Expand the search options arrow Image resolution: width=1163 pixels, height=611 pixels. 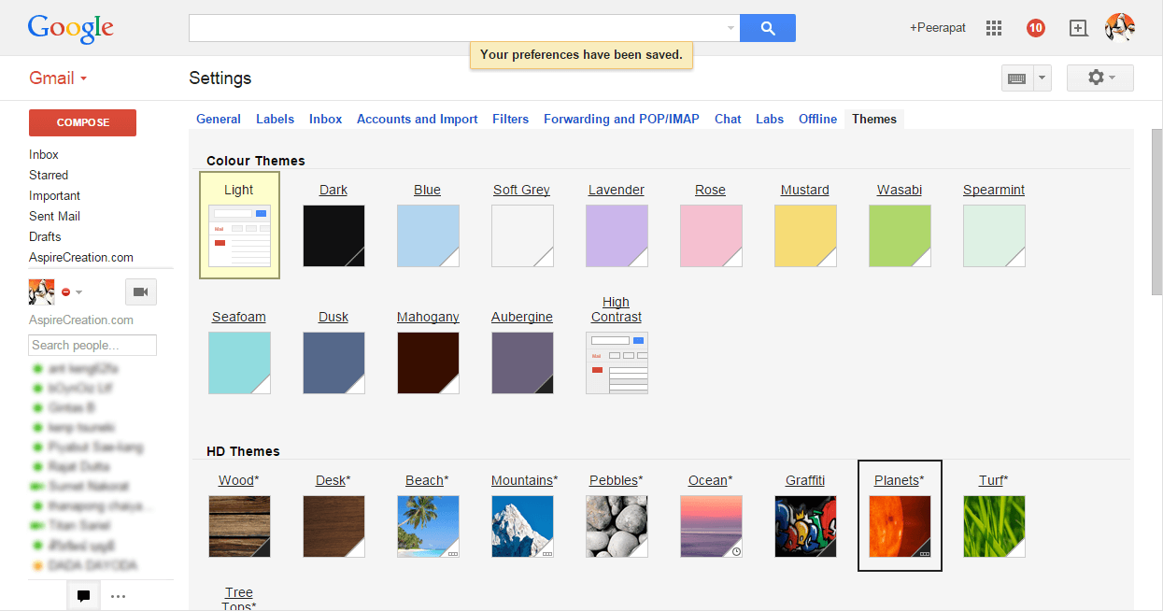tap(730, 28)
